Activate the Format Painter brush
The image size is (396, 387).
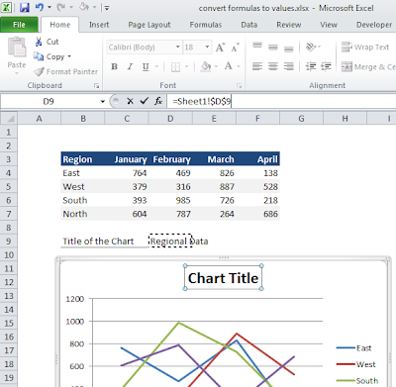[x=66, y=71]
